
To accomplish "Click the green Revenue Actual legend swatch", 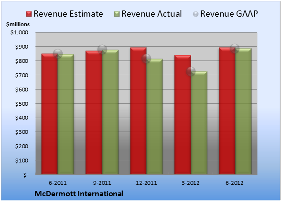I will coord(117,14).
